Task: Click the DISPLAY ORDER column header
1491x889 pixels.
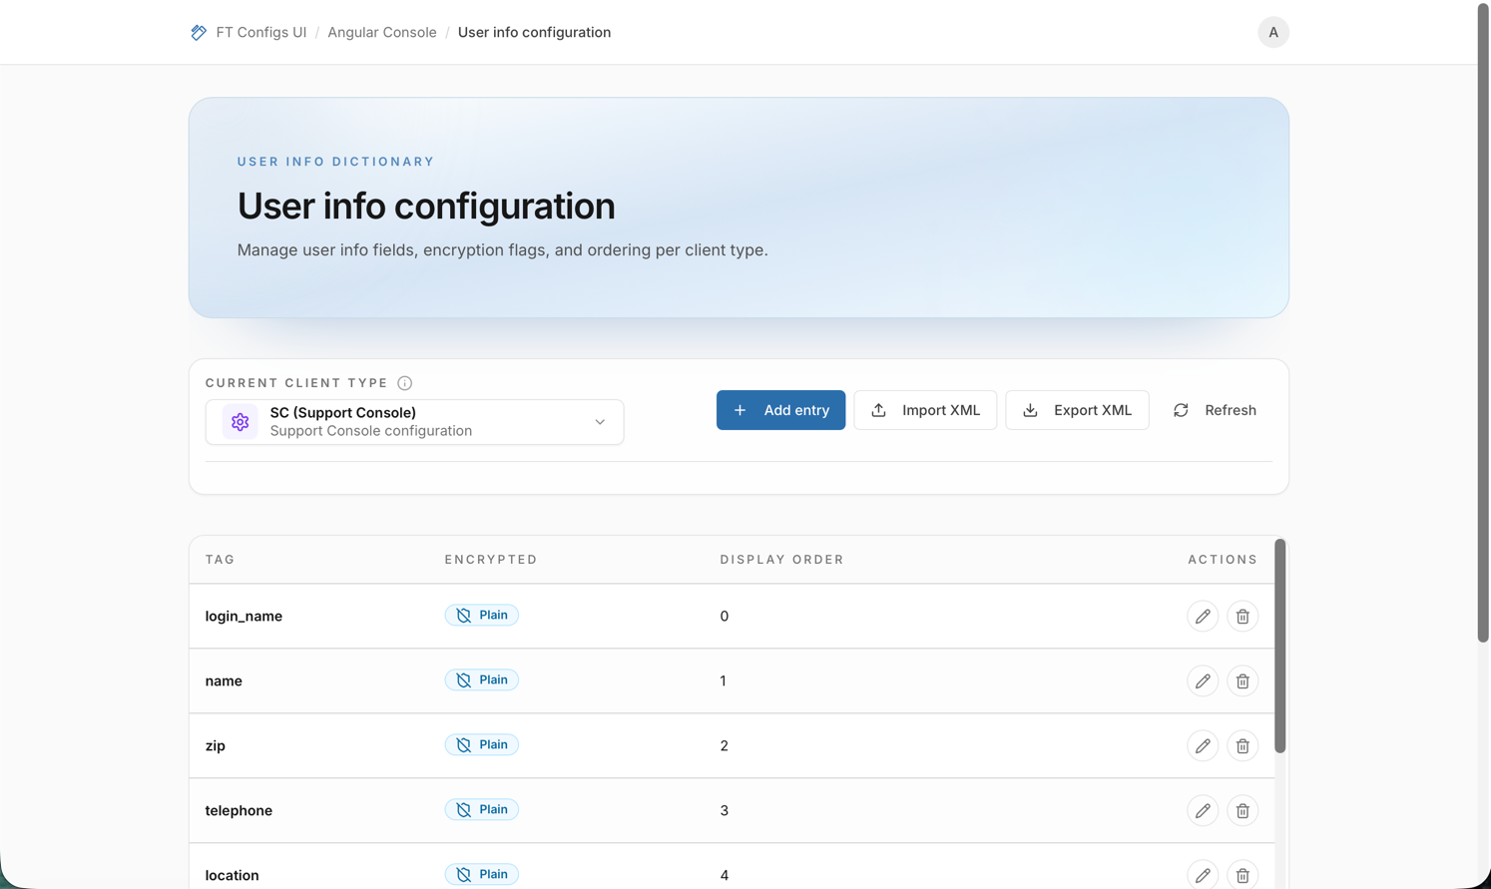Action: (781, 560)
